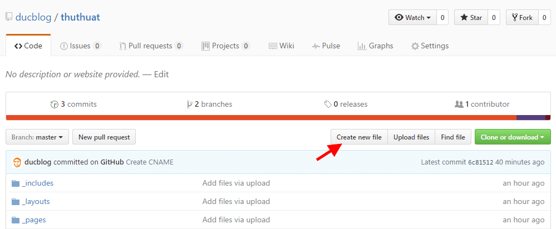The width and height of the screenshot is (556, 229).
Task: Switch to the Issues tab
Action: point(81,46)
